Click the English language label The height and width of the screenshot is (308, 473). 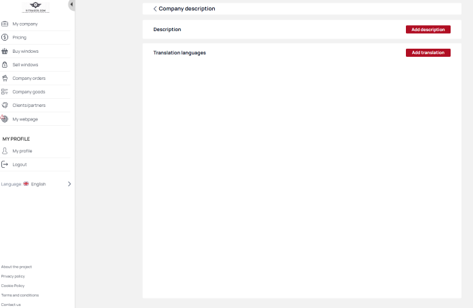39,184
